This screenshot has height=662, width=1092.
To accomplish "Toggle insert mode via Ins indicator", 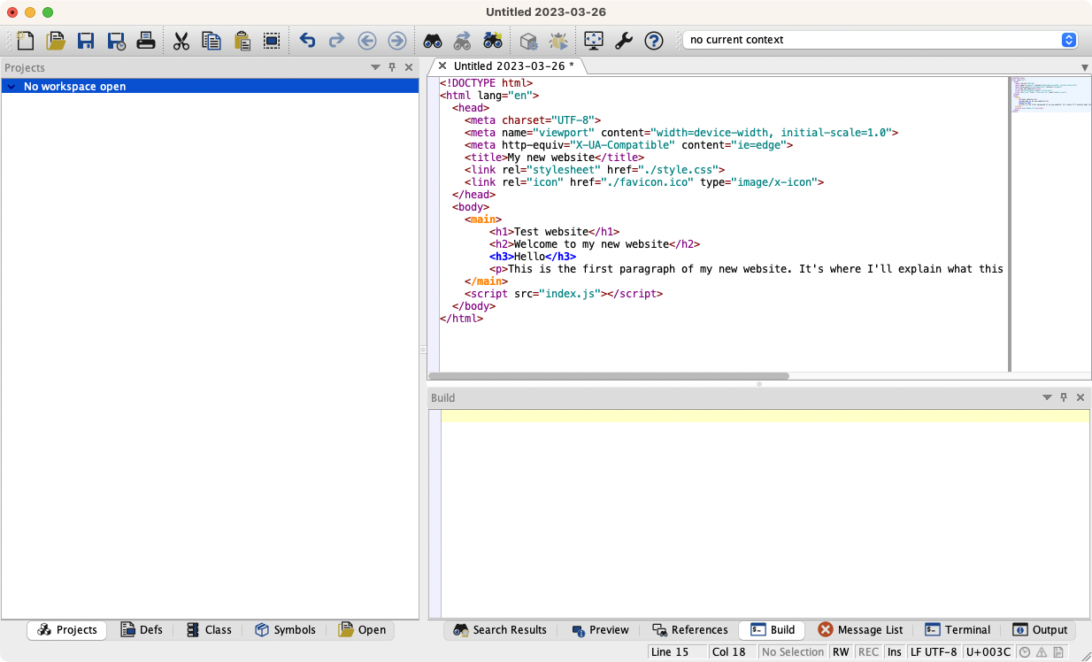I will click(895, 652).
